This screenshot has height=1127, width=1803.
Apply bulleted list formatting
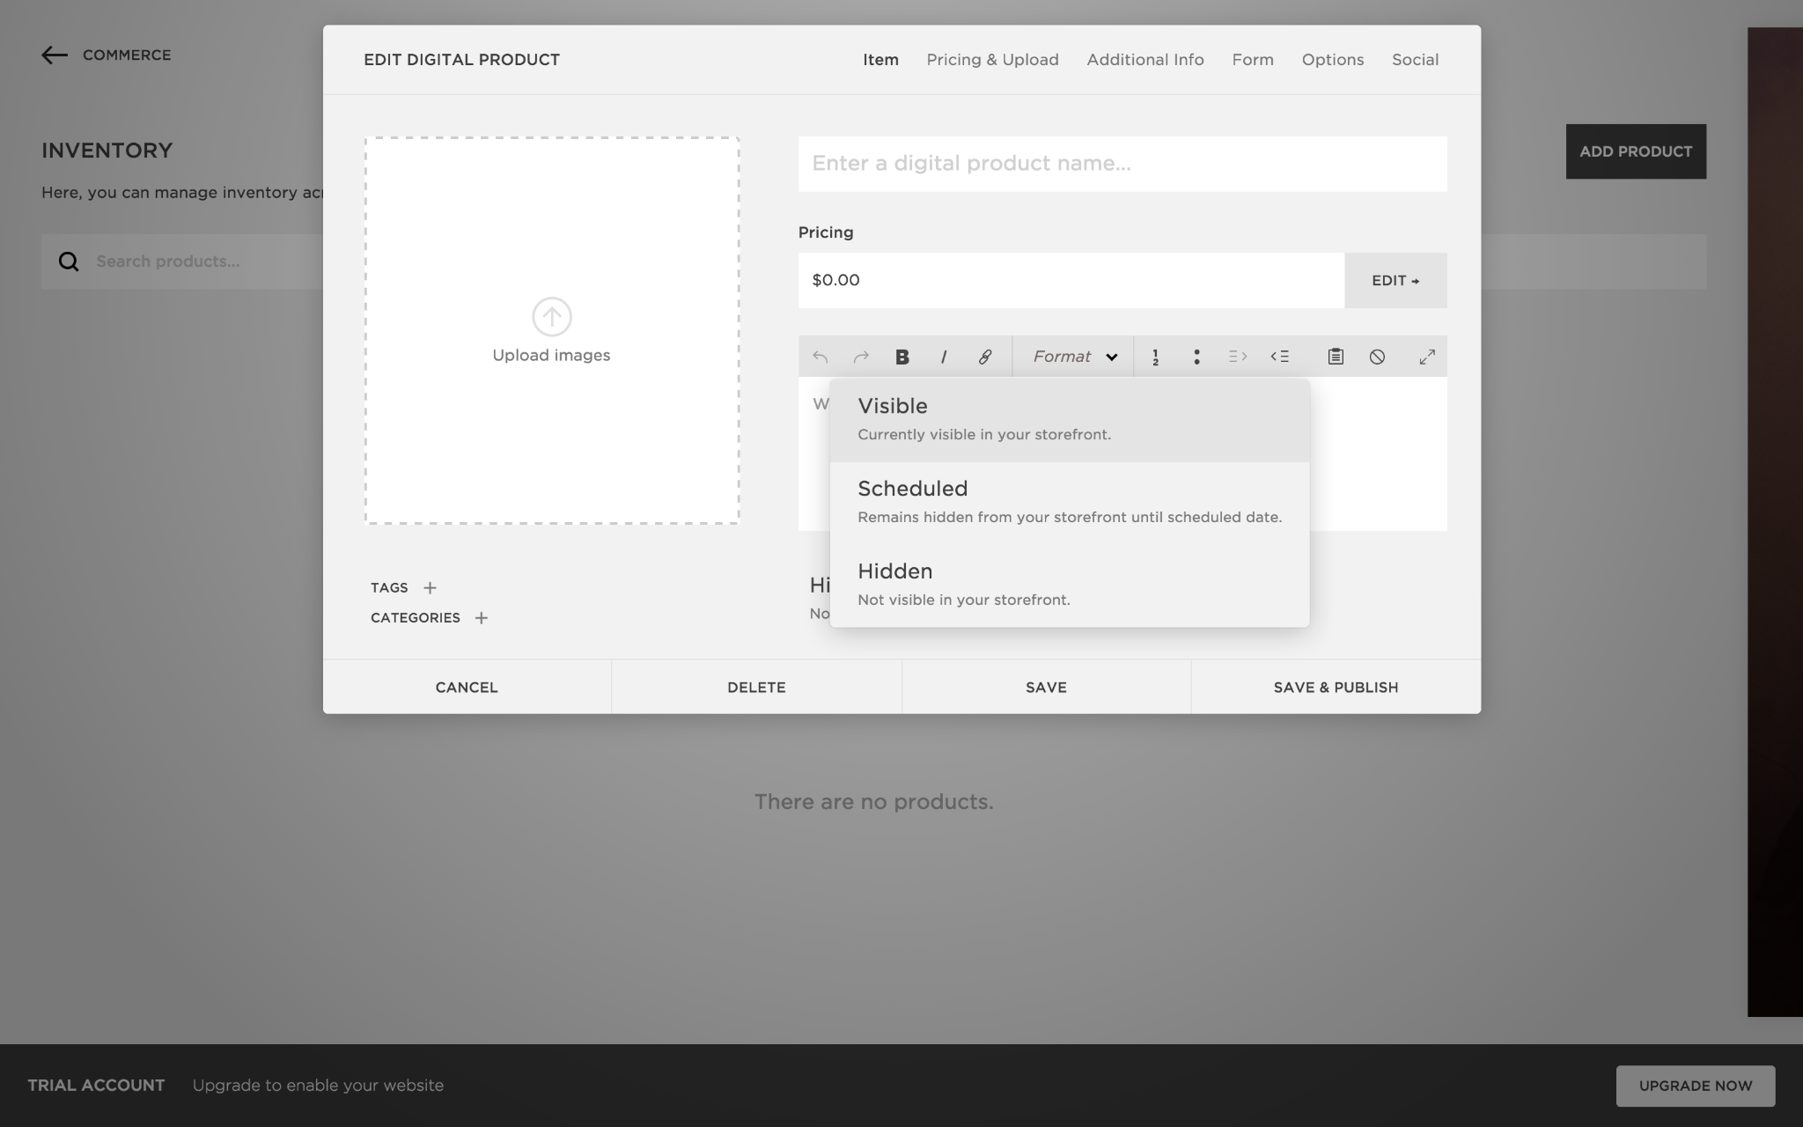click(1196, 357)
